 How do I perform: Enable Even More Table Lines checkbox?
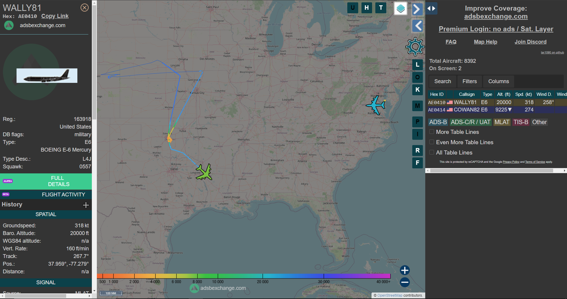coord(432,142)
